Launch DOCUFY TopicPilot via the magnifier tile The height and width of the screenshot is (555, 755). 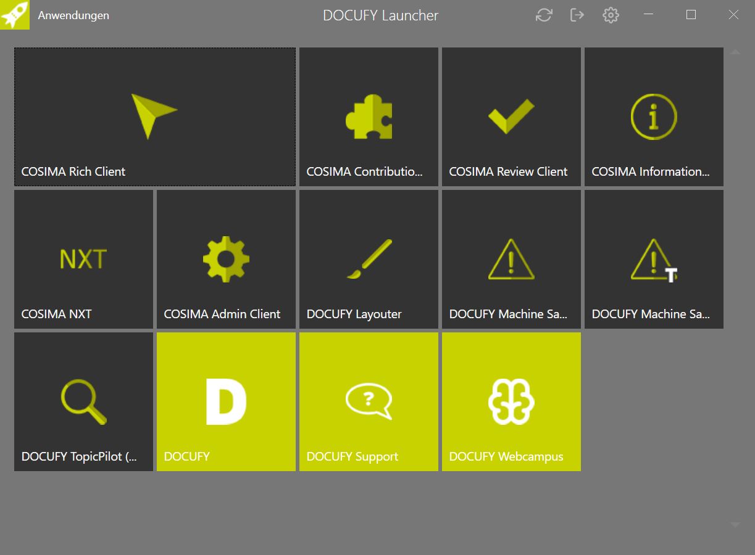pos(83,401)
